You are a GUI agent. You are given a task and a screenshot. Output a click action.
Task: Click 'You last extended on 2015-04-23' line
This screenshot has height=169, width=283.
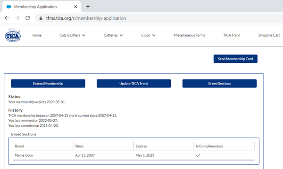[33, 126]
